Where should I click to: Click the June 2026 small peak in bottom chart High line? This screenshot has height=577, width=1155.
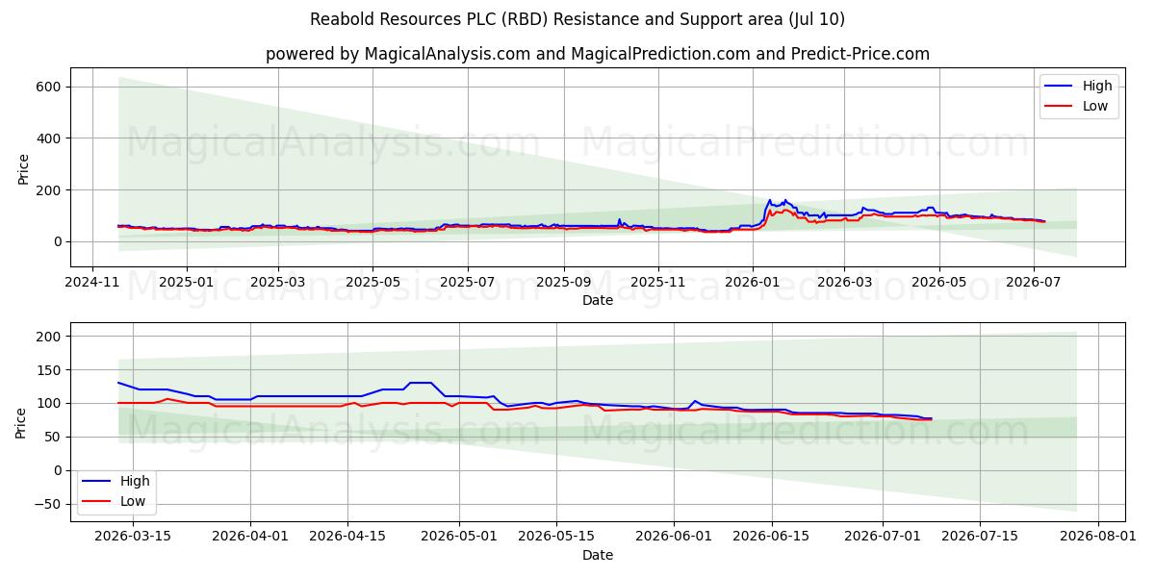(x=695, y=401)
